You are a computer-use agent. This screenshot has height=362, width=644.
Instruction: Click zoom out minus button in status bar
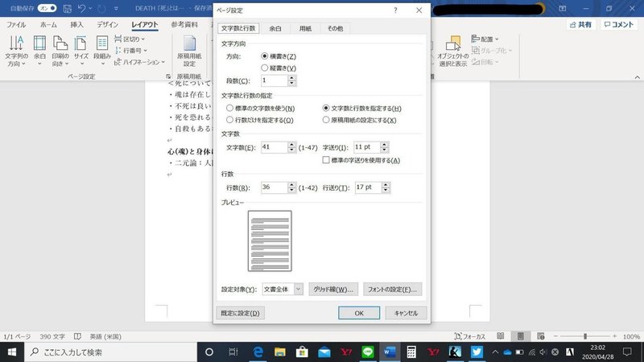click(555, 336)
